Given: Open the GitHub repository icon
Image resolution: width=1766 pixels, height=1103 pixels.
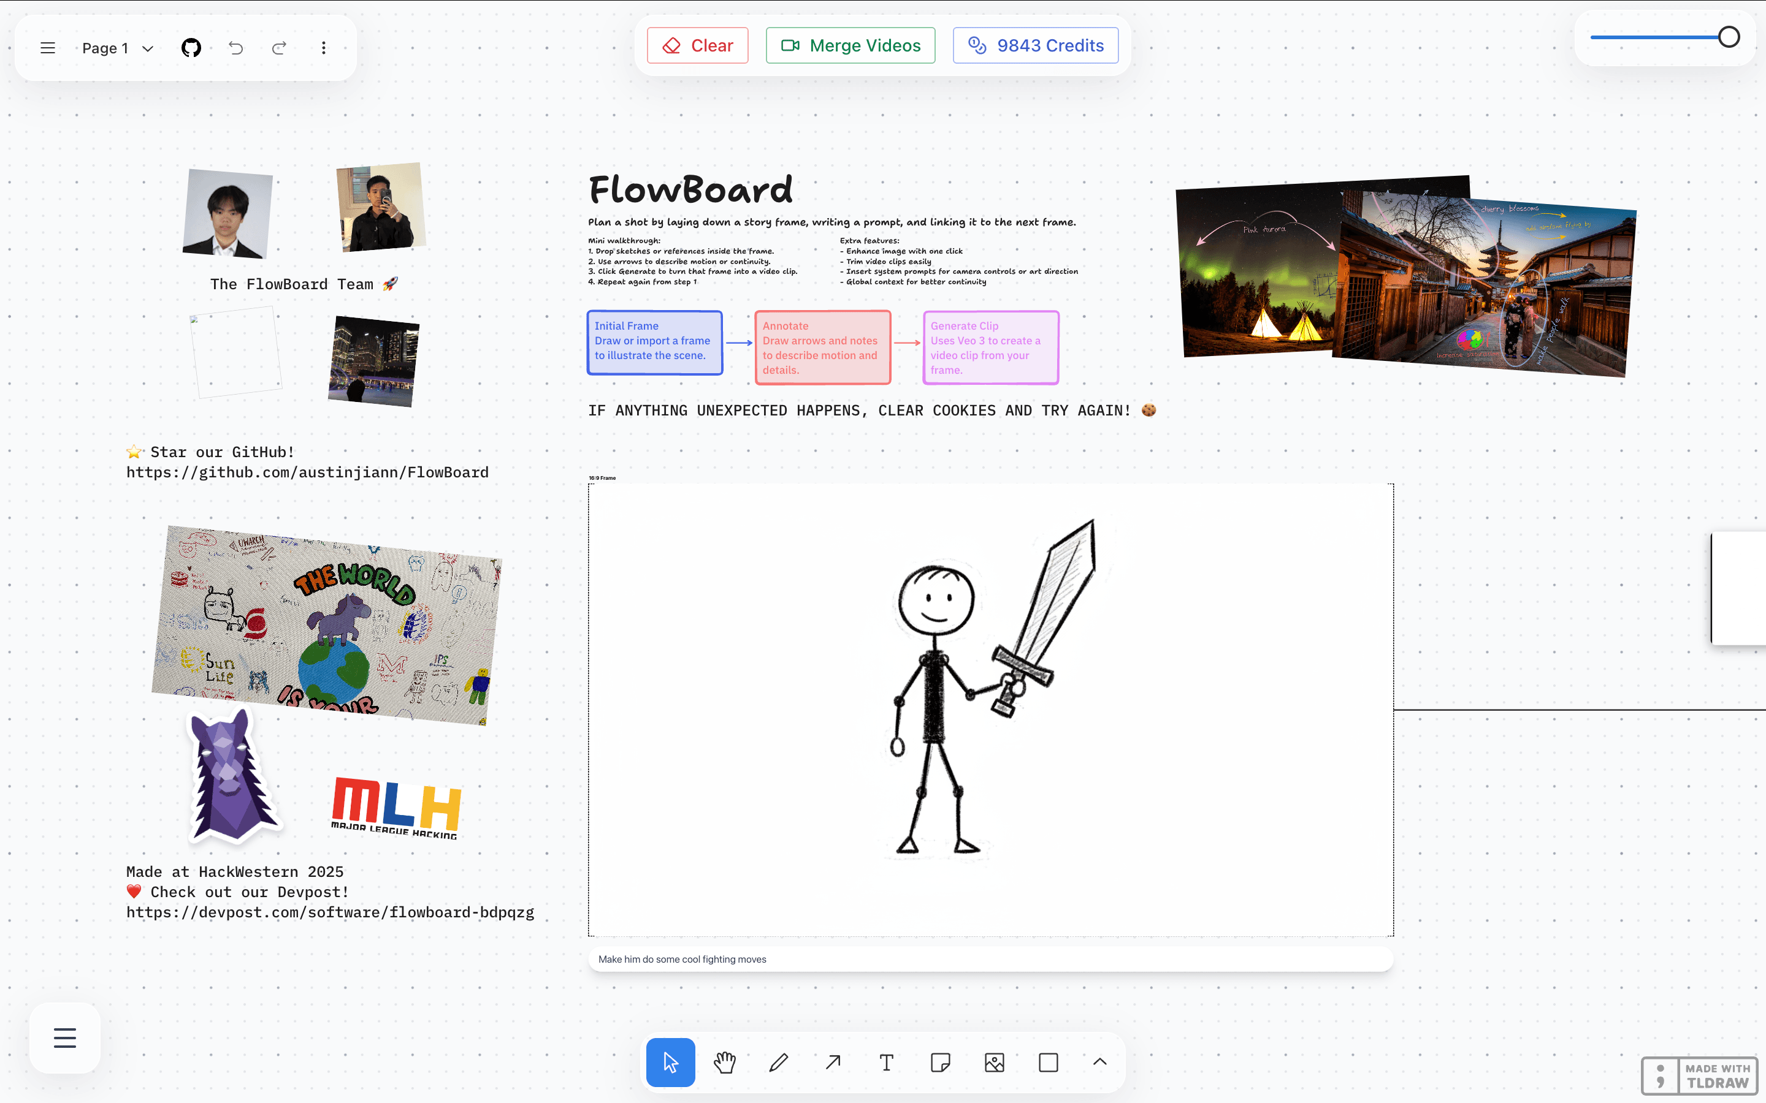Looking at the screenshot, I should click(x=191, y=47).
